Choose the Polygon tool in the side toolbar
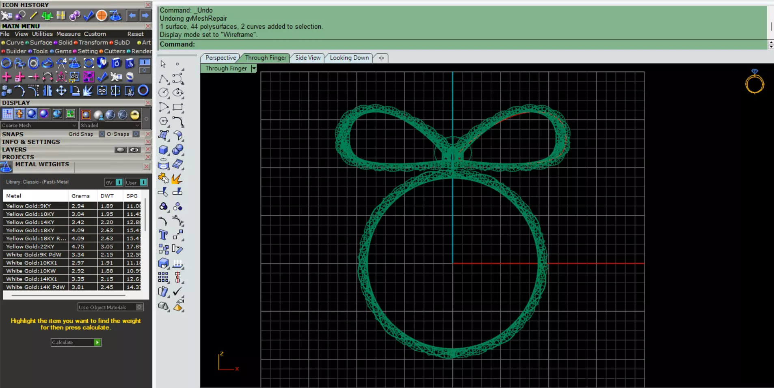 tap(164, 121)
